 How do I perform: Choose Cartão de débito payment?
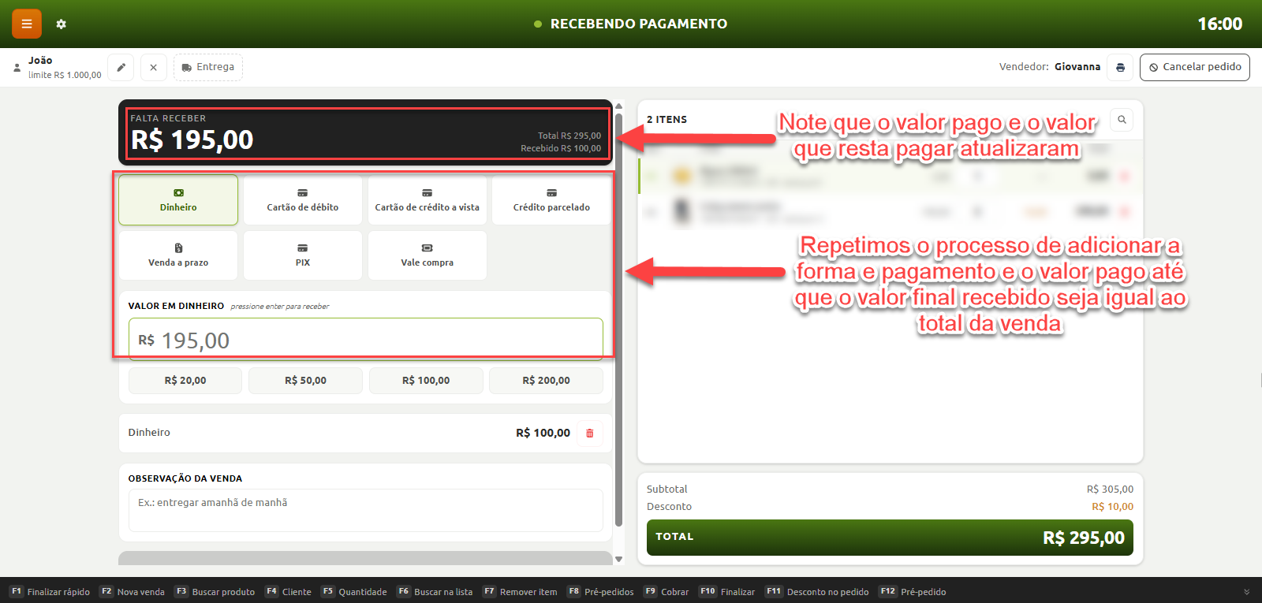pos(303,200)
